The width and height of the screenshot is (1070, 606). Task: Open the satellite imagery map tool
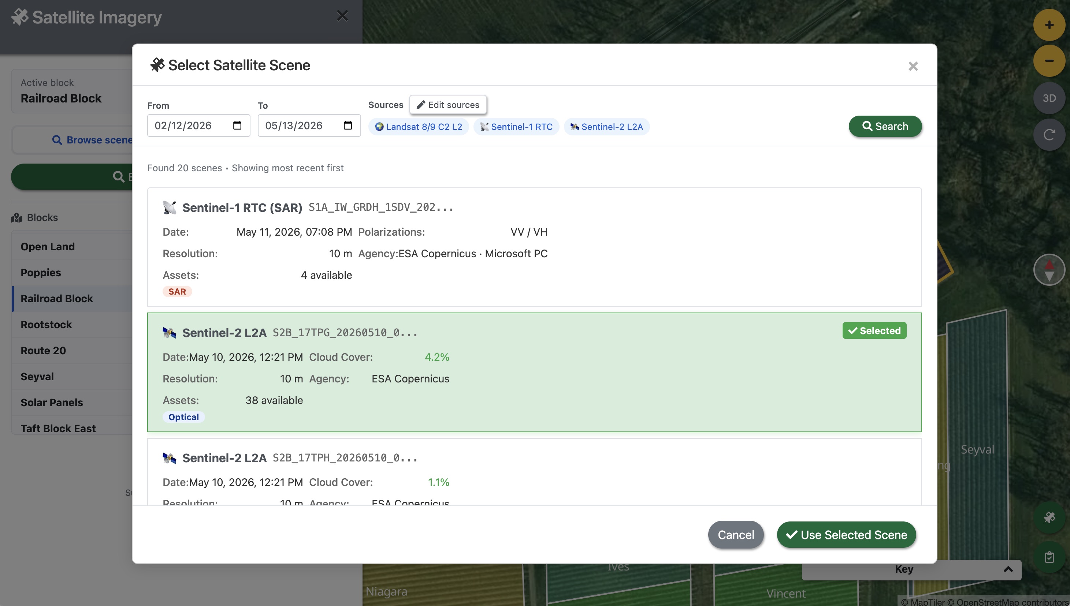(x=1049, y=517)
